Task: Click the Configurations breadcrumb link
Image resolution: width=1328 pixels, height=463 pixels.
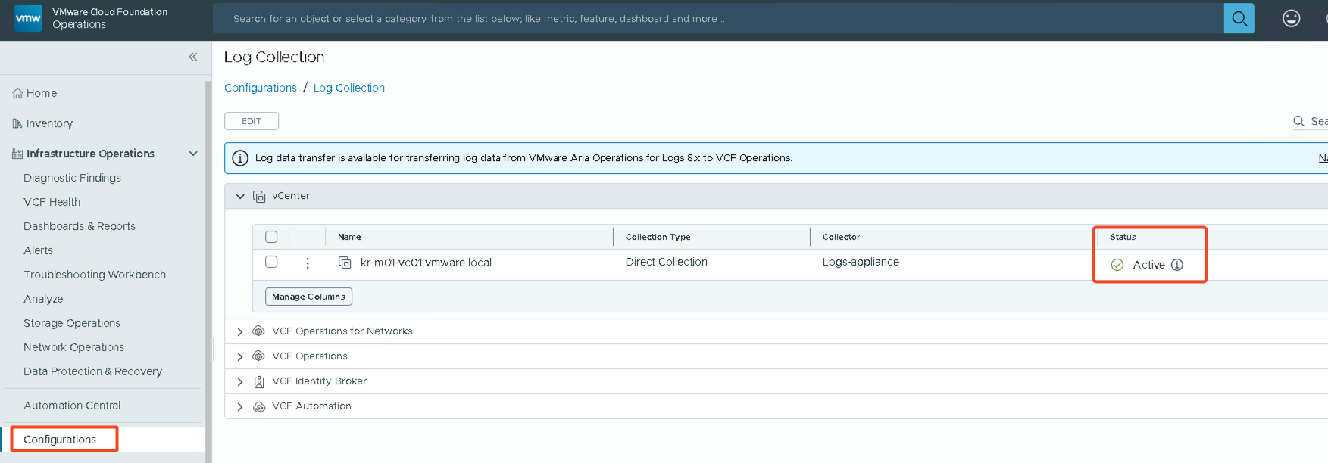Action: coord(261,88)
